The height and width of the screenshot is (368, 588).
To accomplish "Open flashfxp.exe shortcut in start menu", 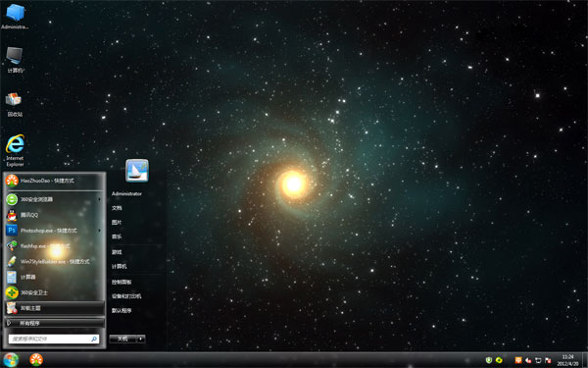I will point(54,246).
